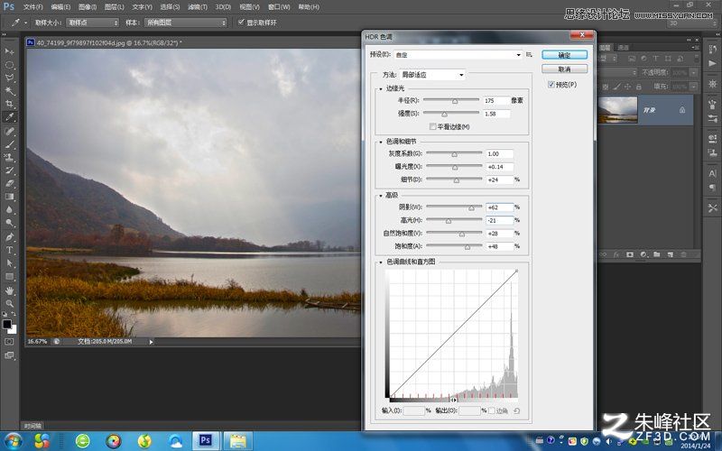Select the Healing Brush tool

click(9, 131)
